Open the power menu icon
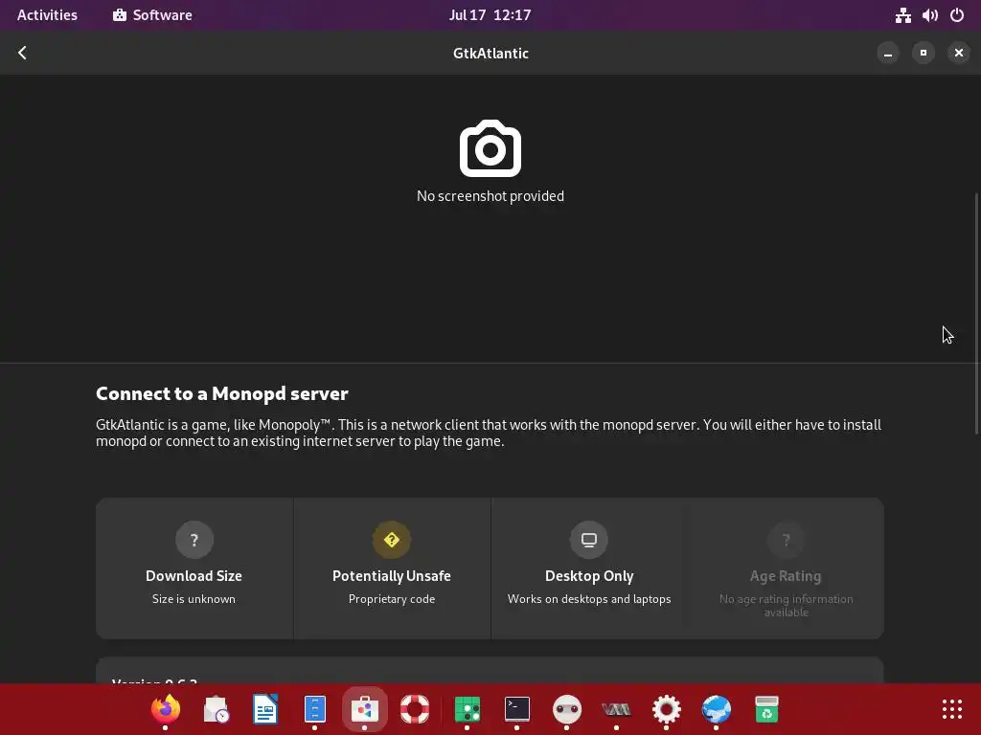Screen dimensions: 981x735 (x=957, y=15)
